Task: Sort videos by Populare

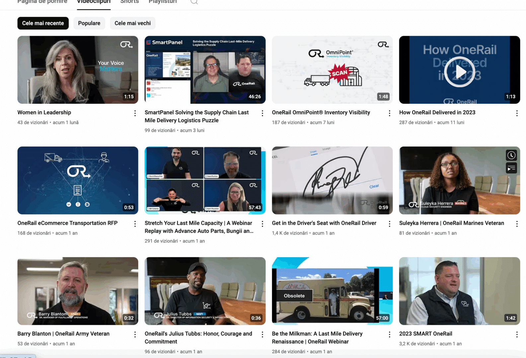Action: click(x=89, y=23)
